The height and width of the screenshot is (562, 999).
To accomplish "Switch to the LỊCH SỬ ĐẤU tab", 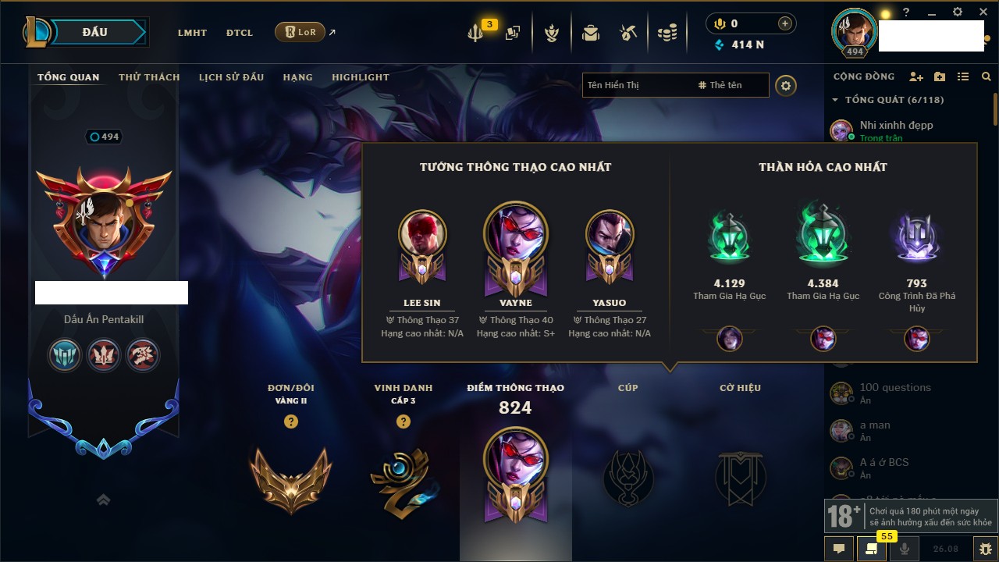I will click(231, 77).
